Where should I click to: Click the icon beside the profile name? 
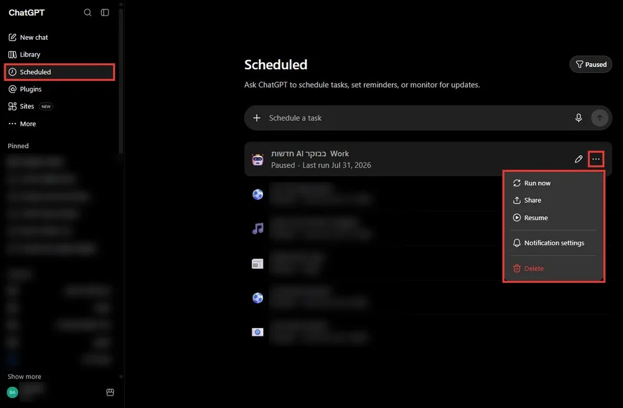(110, 392)
